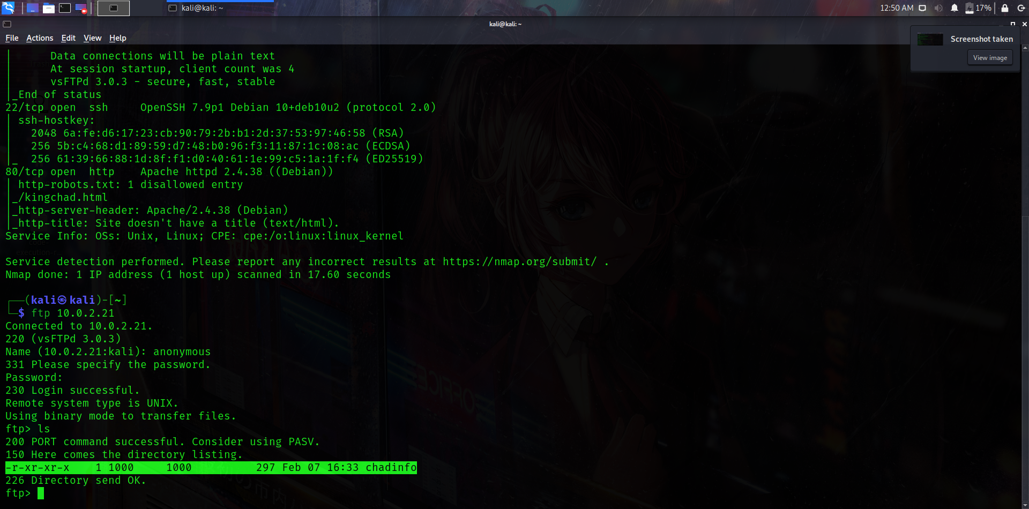Click the ECDSA hostkey fingerprint line

coord(221,146)
